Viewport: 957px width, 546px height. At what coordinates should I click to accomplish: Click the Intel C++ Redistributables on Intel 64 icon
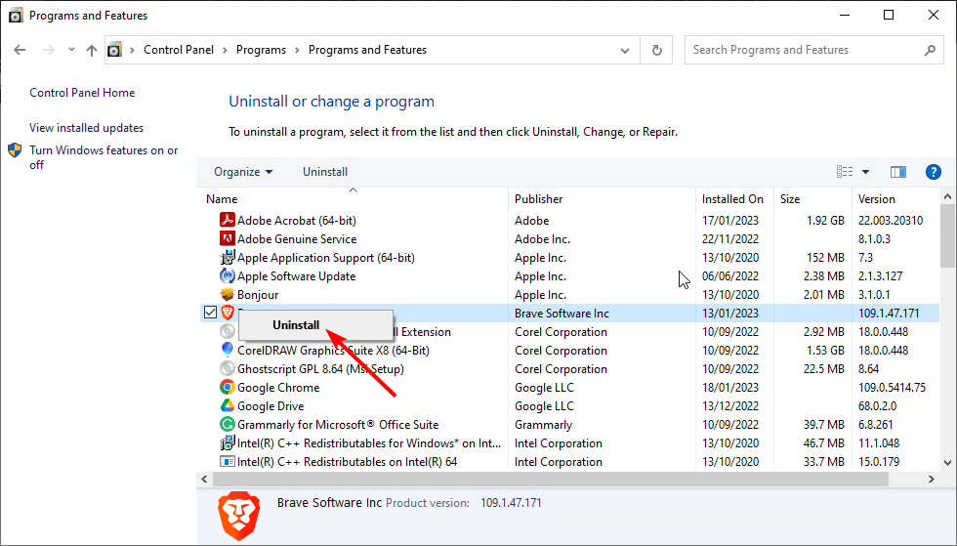(227, 462)
